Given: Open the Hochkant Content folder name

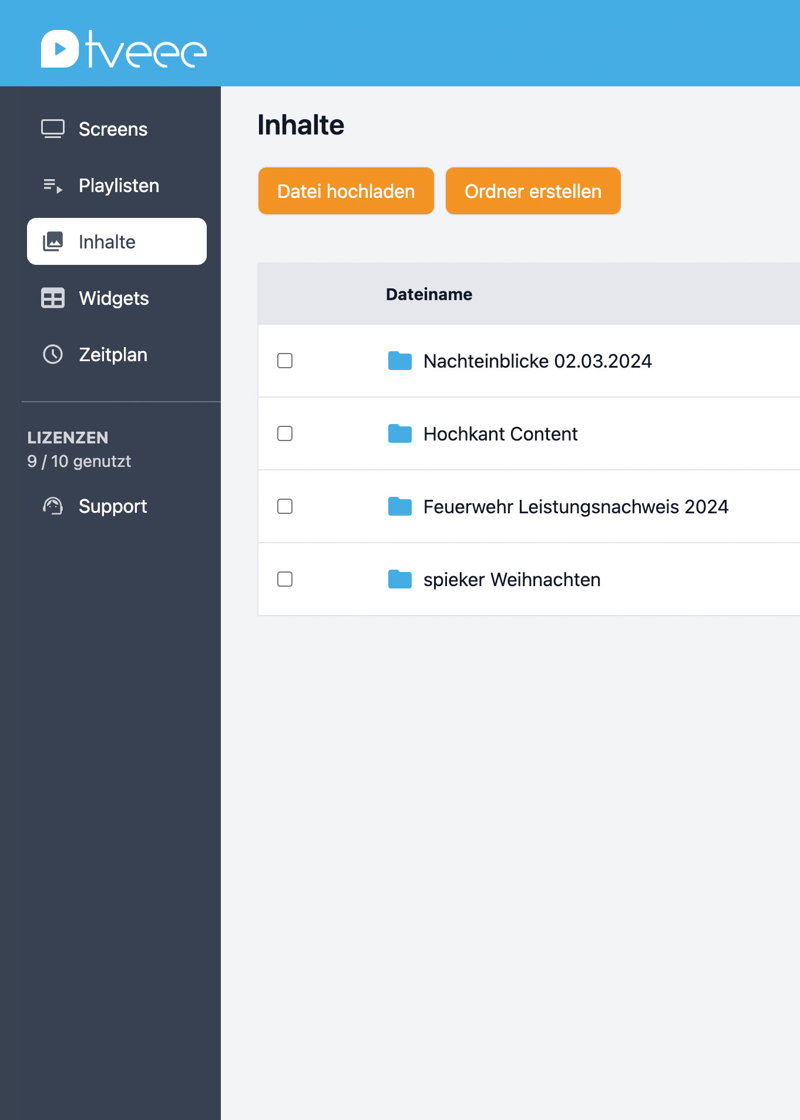Looking at the screenshot, I should click(500, 434).
